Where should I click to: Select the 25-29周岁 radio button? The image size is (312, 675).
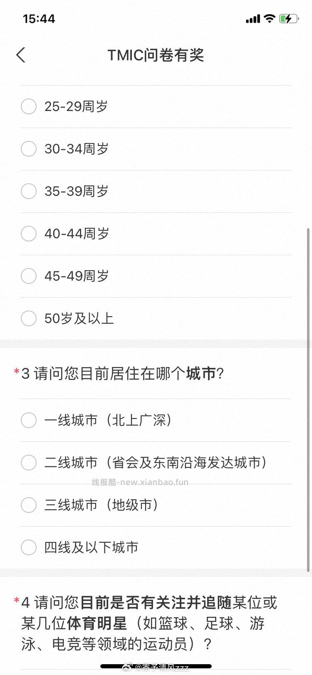pyautogui.click(x=29, y=106)
